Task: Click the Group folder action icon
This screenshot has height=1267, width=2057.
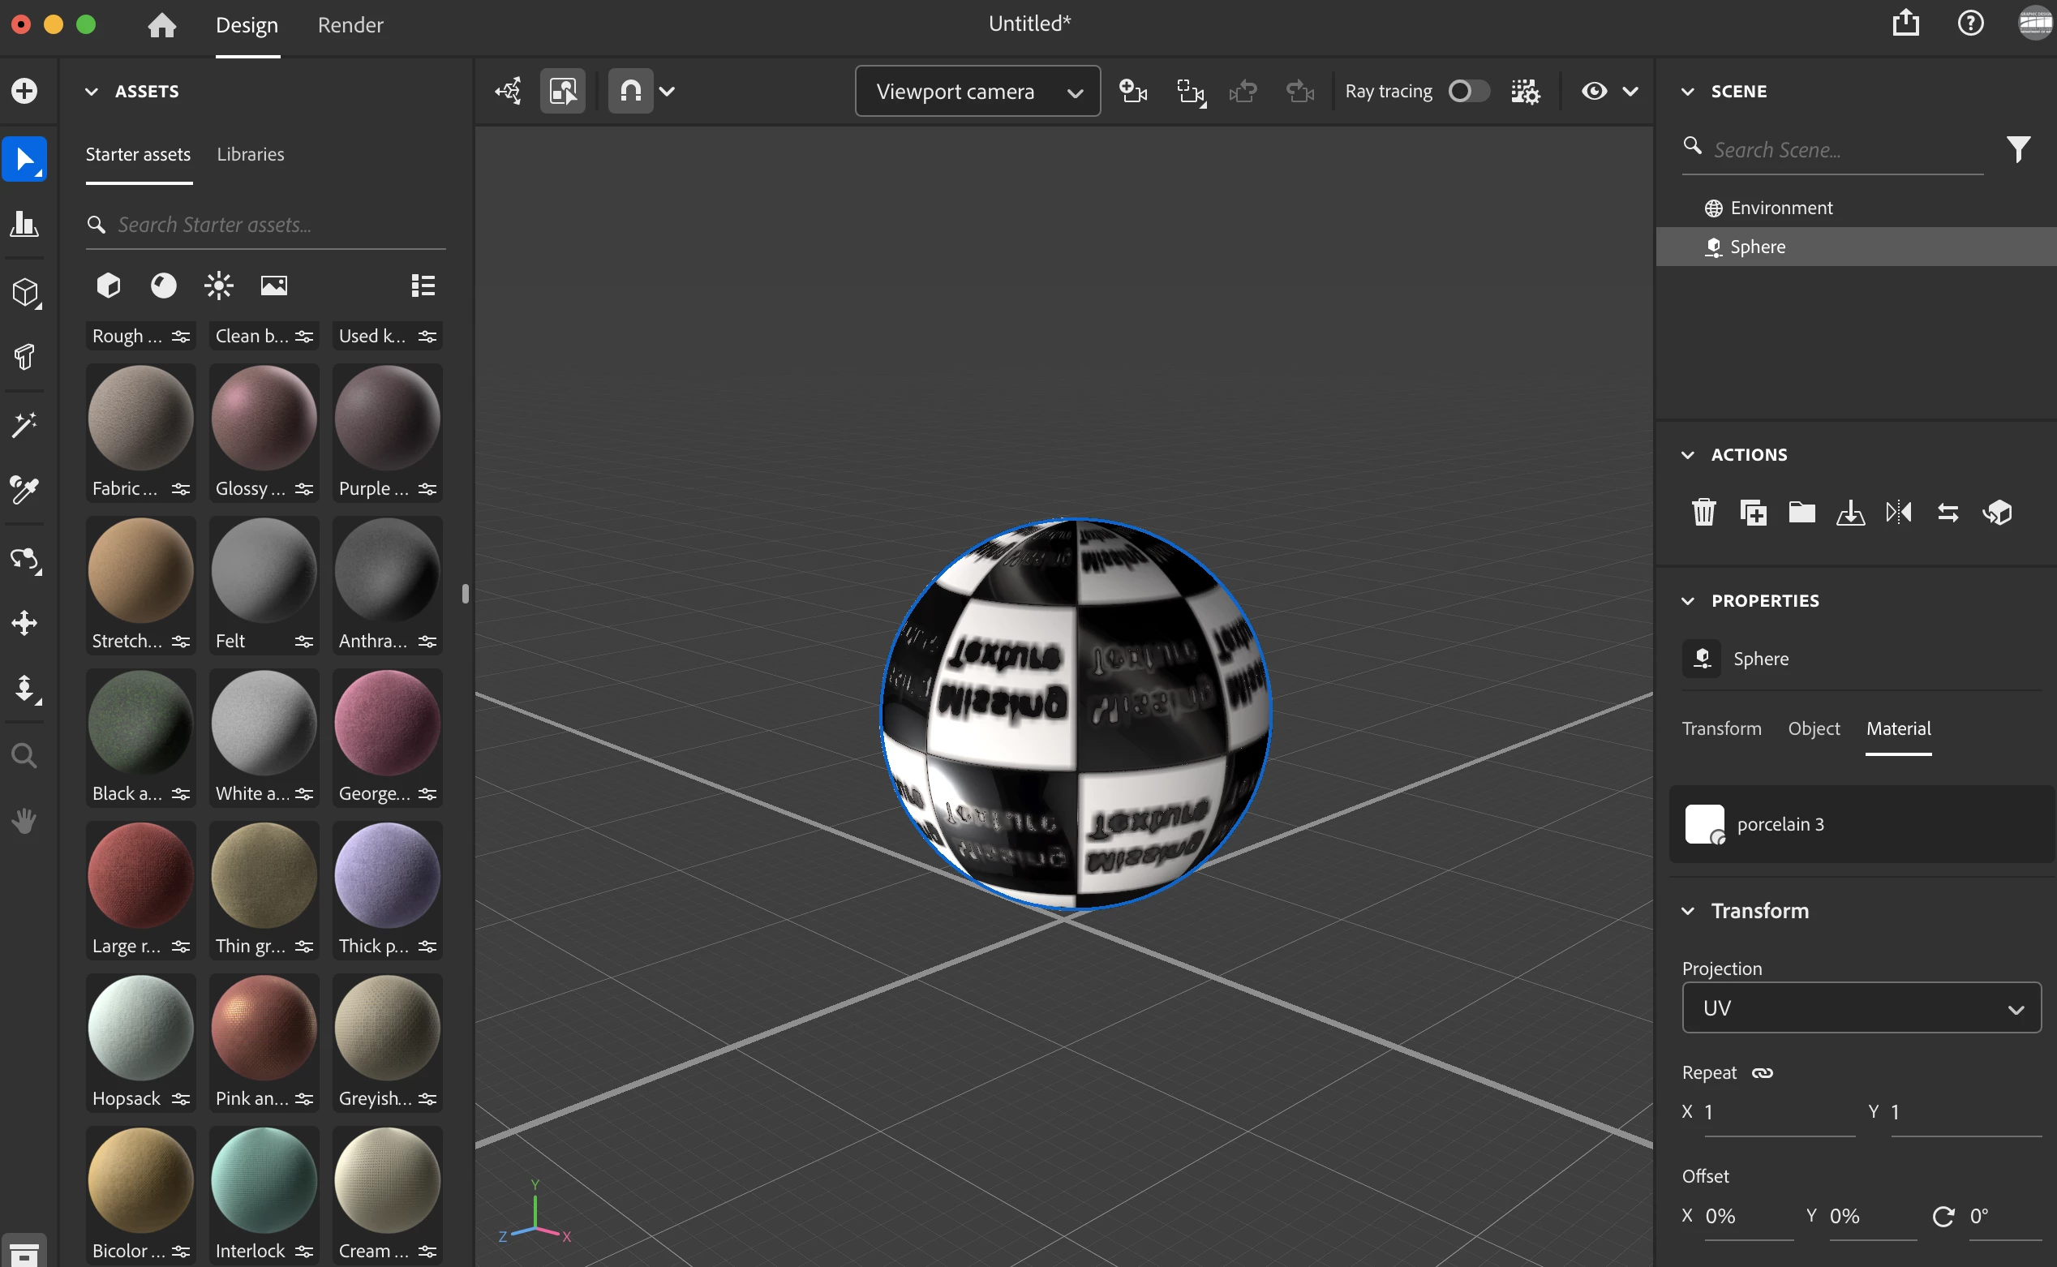Action: [x=1801, y=512]
